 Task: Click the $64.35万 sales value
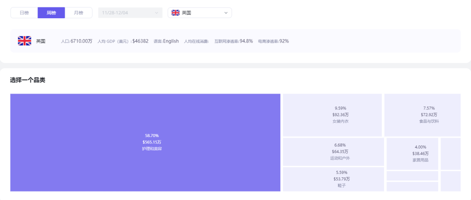pos(340,151)
